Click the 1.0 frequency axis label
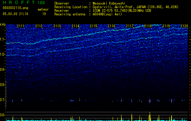Image resolution: width=191 pixels, height=121 pixels. pos(2,54)
